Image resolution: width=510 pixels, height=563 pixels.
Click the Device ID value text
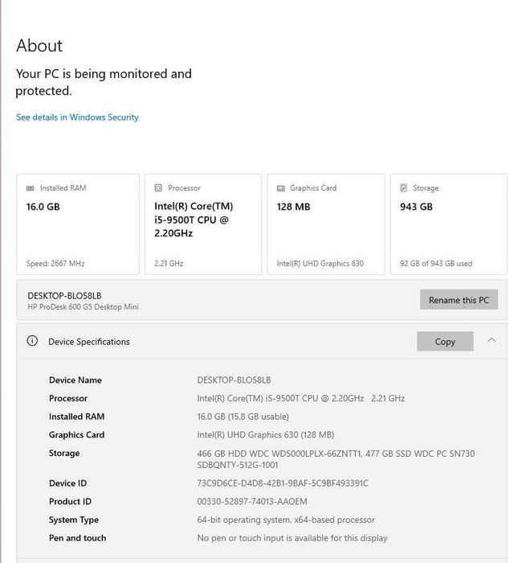(x=283, y=483)
